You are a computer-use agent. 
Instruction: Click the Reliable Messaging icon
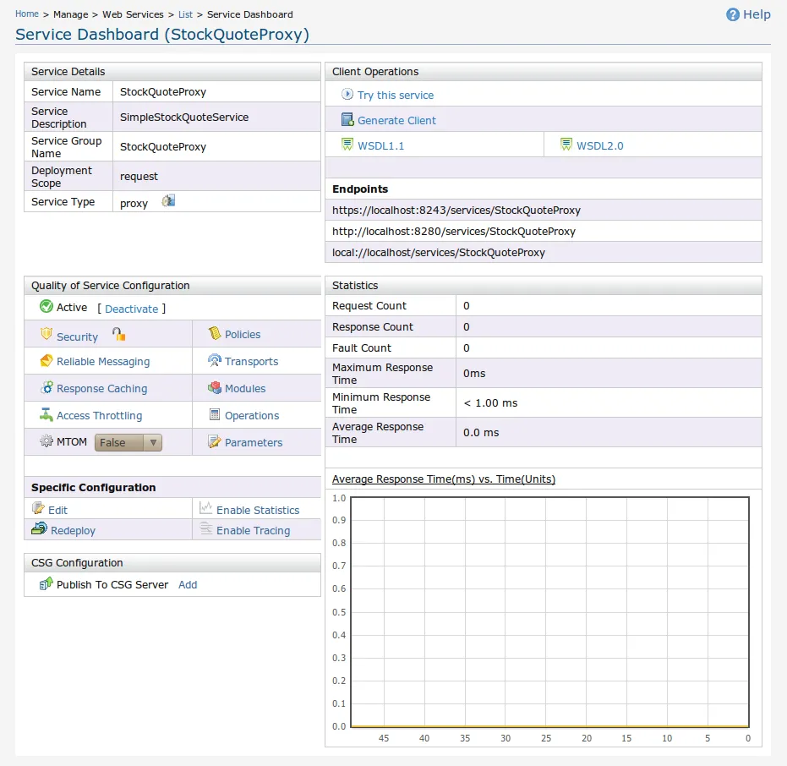pyautogui.click(x=46, y=361)
